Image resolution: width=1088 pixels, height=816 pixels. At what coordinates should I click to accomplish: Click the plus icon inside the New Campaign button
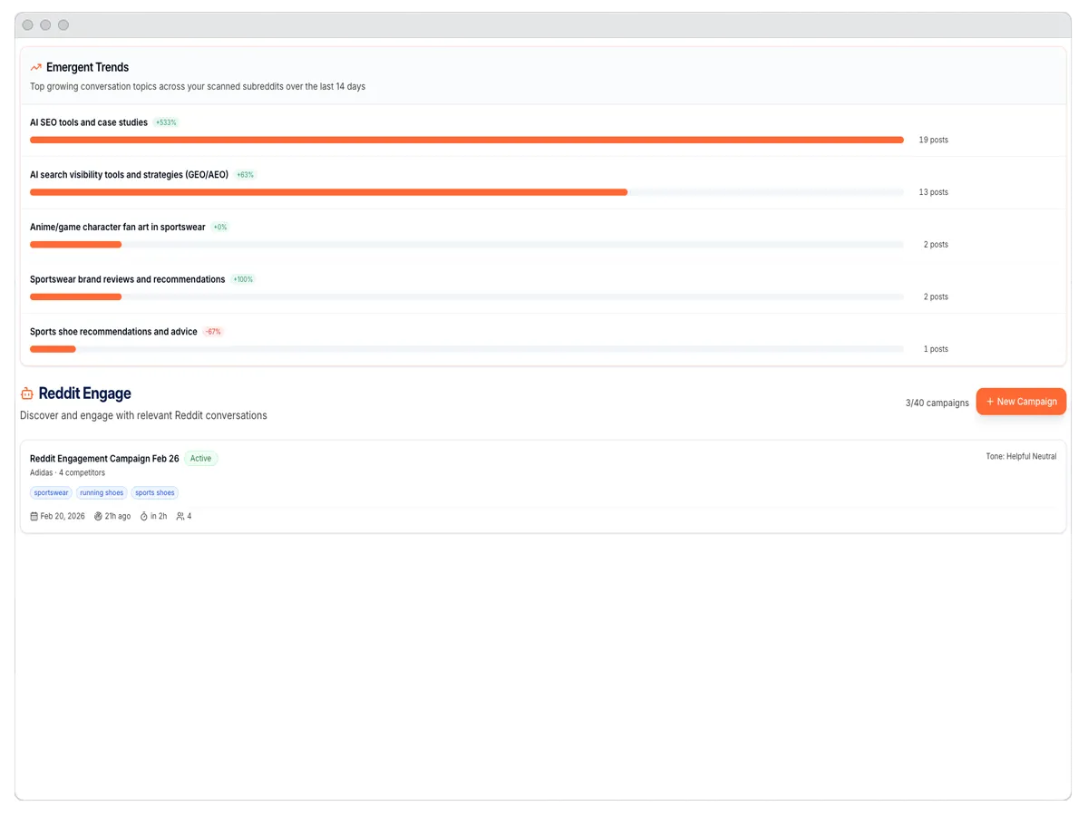(992, 401)
